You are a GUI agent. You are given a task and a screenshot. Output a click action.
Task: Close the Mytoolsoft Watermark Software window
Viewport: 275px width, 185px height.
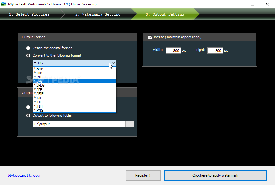[x=267, y=4]
